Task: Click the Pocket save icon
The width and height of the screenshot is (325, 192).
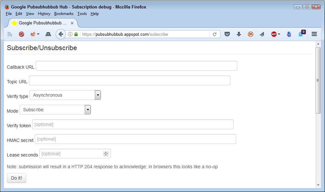Action: (x=227, y=34)
